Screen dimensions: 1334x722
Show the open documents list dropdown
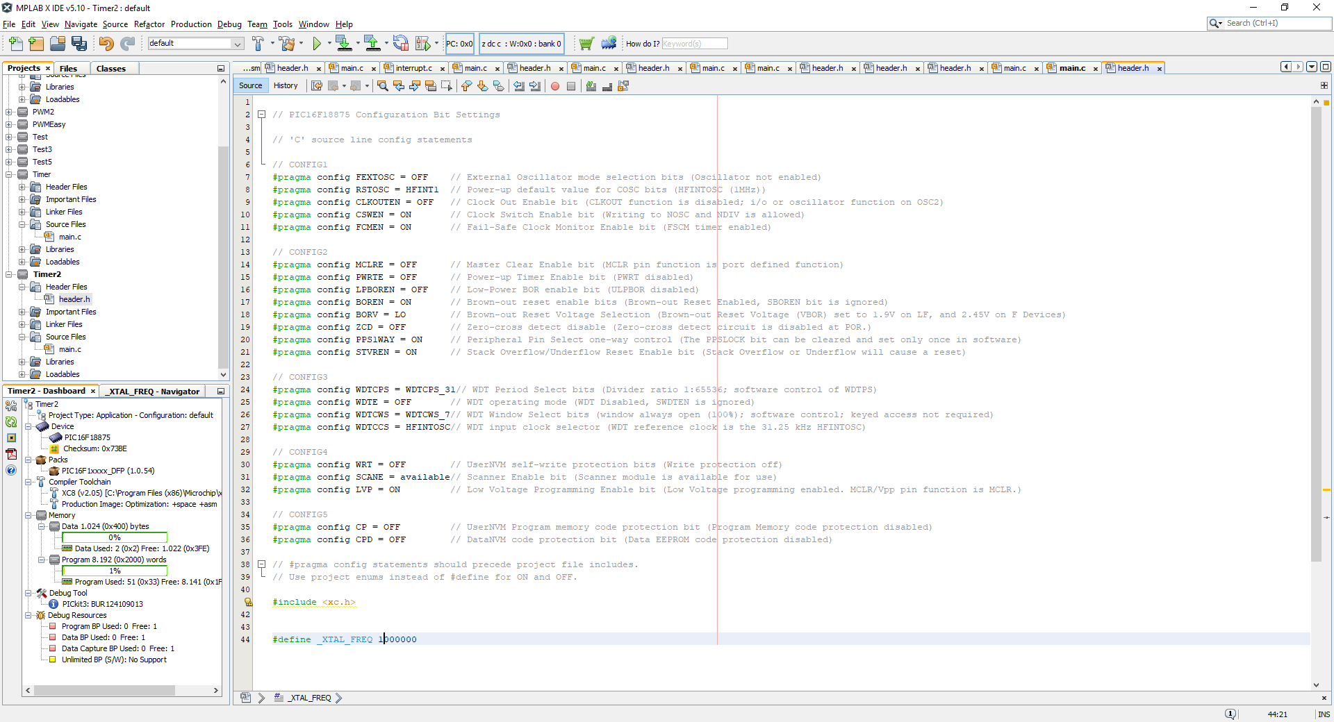pyautogui.click(x=1312, y=67)
